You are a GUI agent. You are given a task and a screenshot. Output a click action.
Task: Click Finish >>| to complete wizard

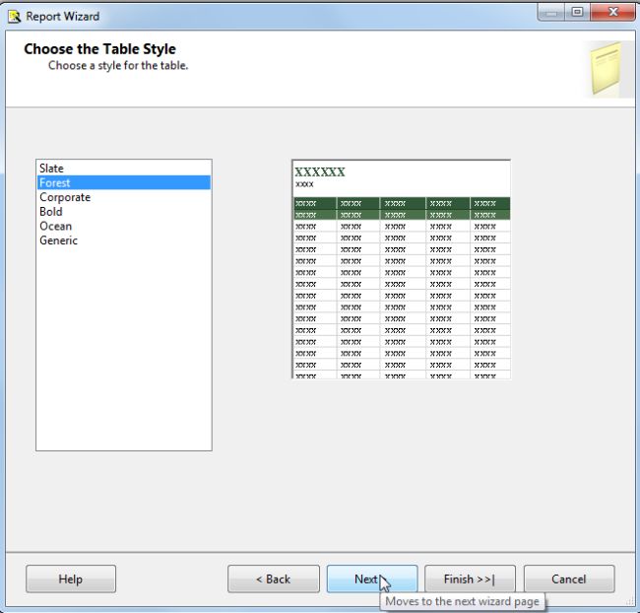[x=470, y=579]
